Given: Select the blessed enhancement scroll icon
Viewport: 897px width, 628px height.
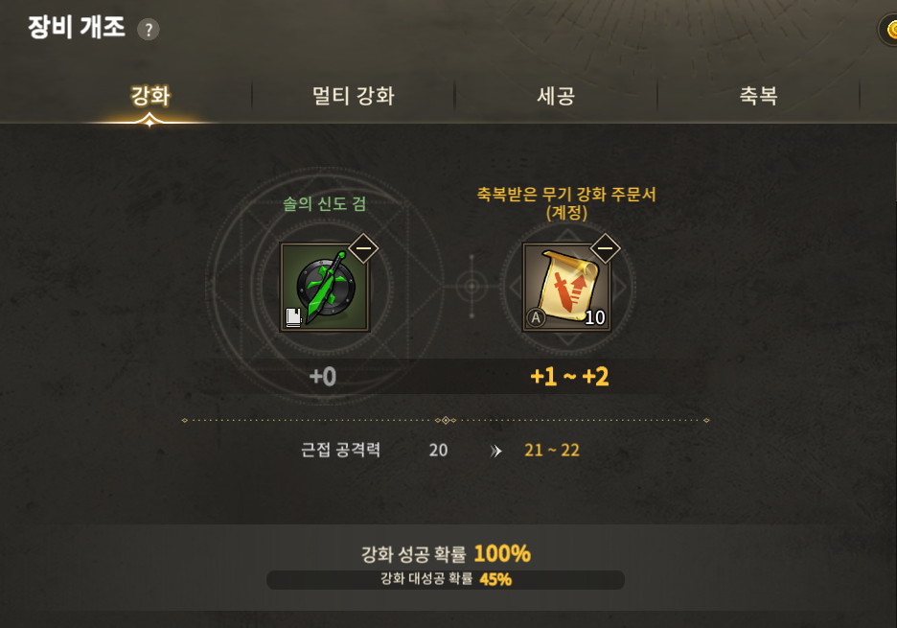Looking at the screenshot, I should click(x=566, y=287).
